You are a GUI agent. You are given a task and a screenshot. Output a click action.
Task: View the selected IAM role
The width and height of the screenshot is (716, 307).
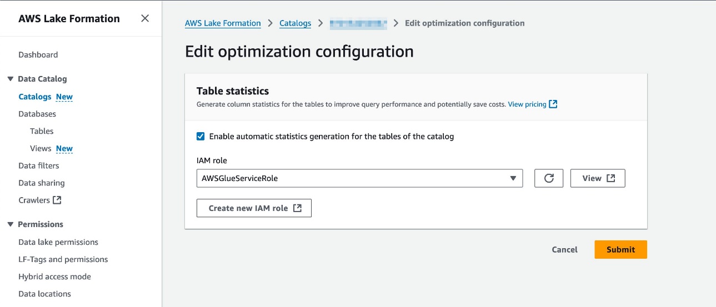598,178
